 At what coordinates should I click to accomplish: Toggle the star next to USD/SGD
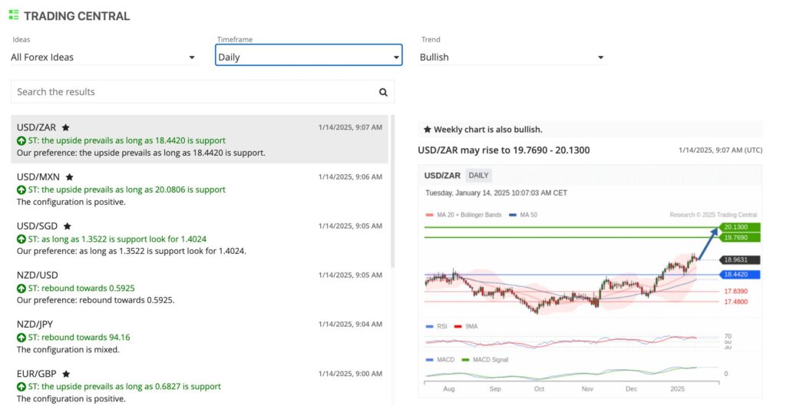(x=67, y=226)
